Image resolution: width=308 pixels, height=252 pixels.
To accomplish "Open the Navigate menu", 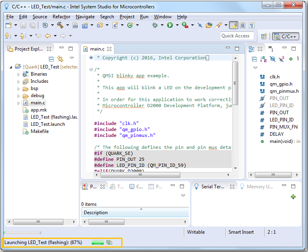I will pyautogui.click(x=85, y=17).
